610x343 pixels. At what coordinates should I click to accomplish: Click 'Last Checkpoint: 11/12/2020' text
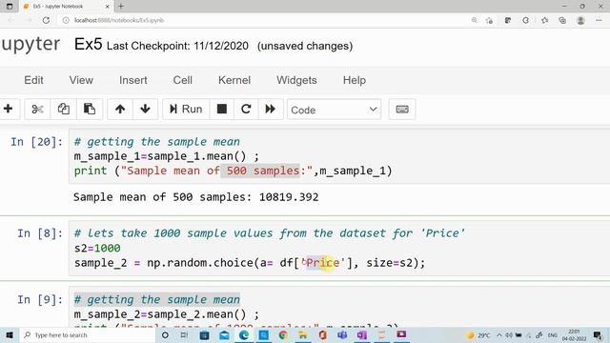[x=177, y=46]
